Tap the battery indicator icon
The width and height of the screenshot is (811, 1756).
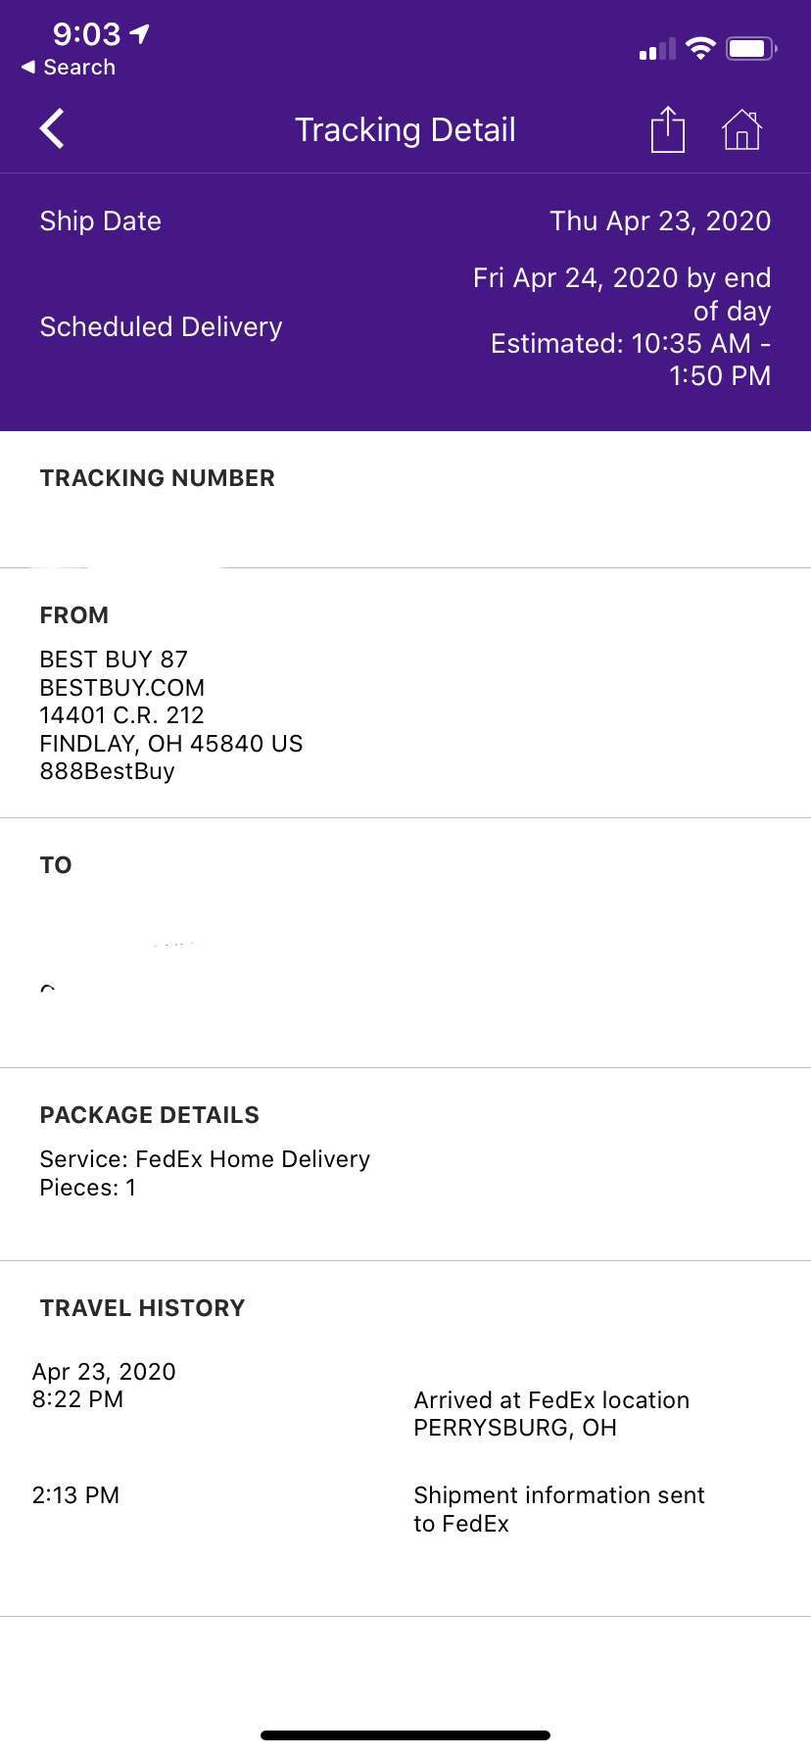[752, 48]
